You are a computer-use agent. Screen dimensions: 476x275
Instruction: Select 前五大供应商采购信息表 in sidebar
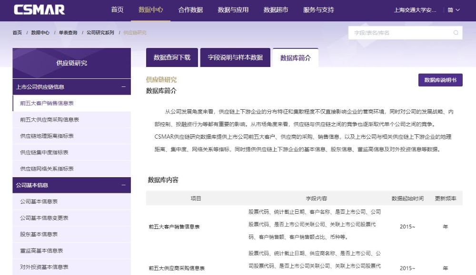[x=72, y=120]
